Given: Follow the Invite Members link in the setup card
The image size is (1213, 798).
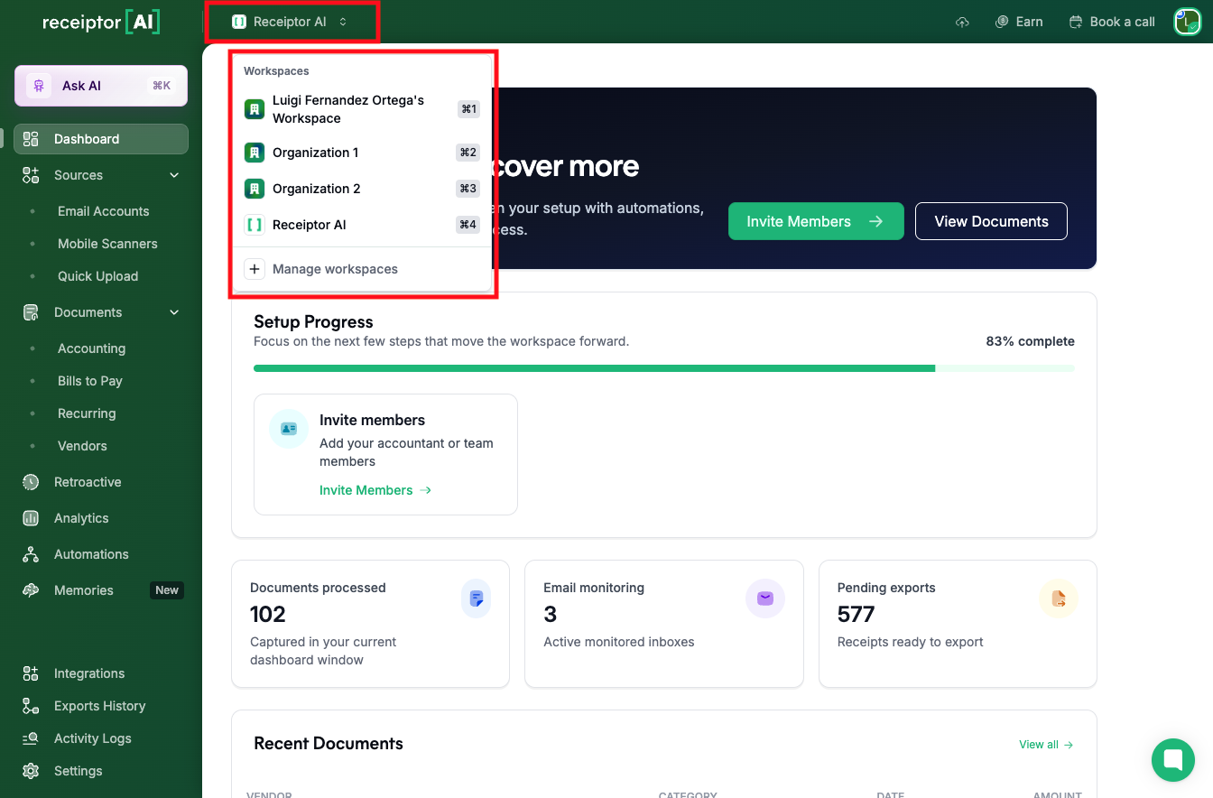Looking at the screenshot, I should (375, 490).
